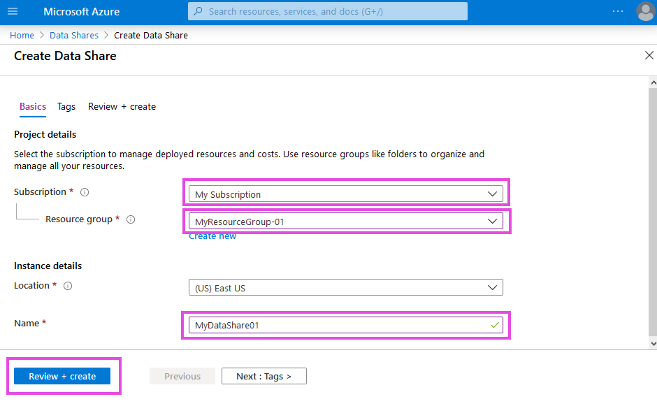Screen dimensions: 657x406
Task: Expand the Resource group dropdown
Action: click(346, 222)
